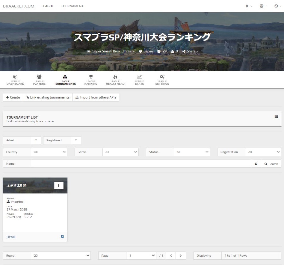Image resolution: width=284 pixels, height=265 pixels.
Task: Open the League Settings tab
Action: (162, 80)
